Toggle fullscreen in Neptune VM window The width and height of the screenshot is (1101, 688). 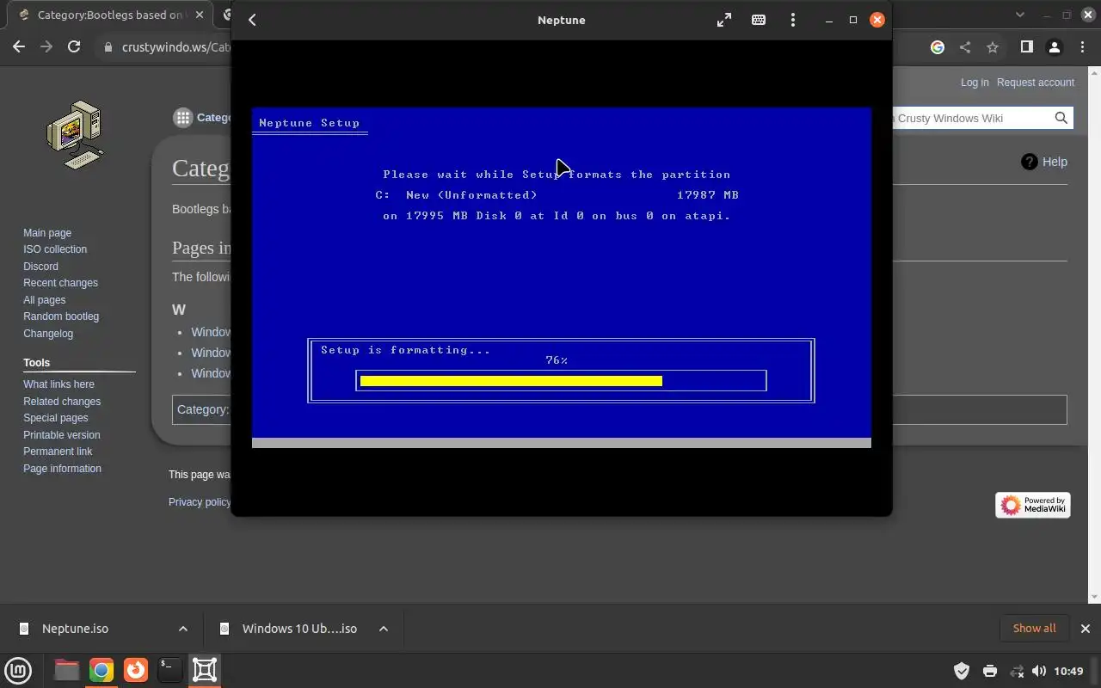[724, 20]
